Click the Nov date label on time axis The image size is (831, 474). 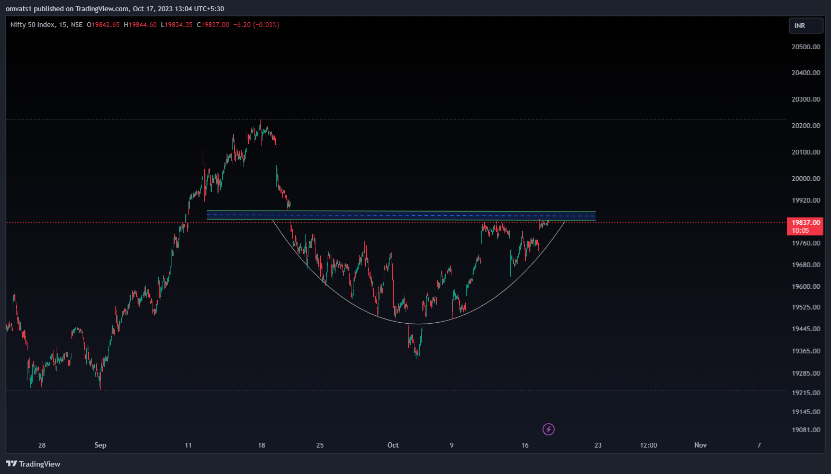pos(700,445)
